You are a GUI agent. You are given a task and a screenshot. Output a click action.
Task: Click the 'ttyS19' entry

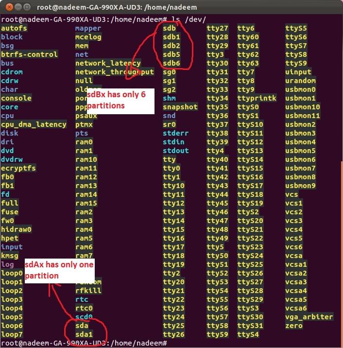[250, 203]
